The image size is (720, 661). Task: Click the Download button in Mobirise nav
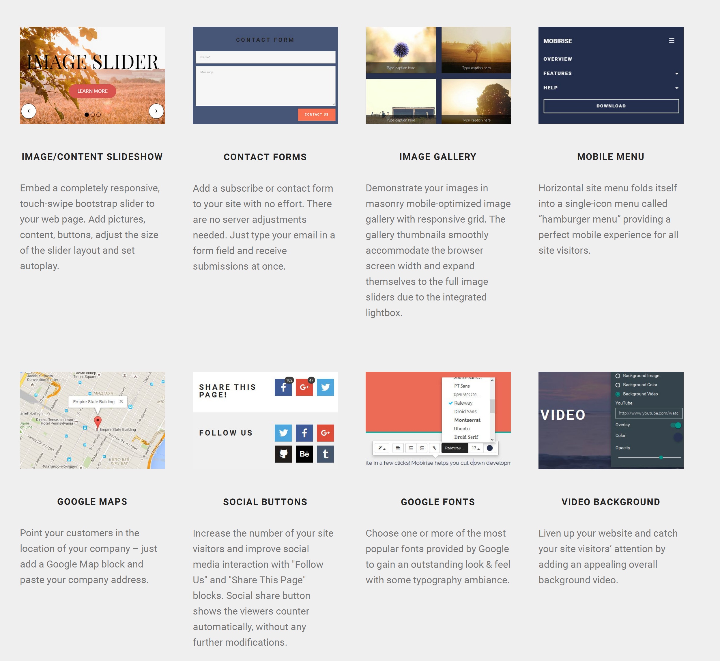[611, 105]
